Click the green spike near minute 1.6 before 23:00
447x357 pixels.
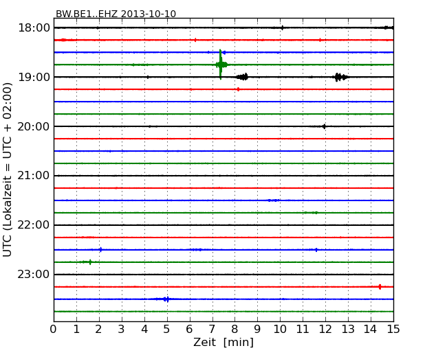coord(90,262)
